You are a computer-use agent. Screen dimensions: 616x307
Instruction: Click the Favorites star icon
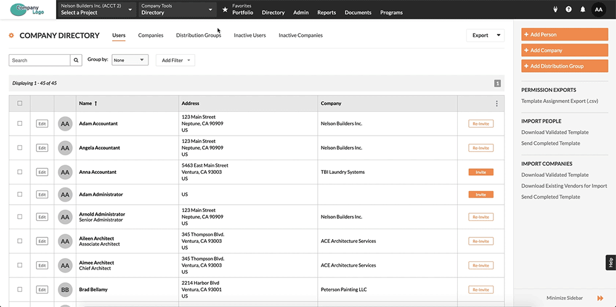[x=225, y=10]
